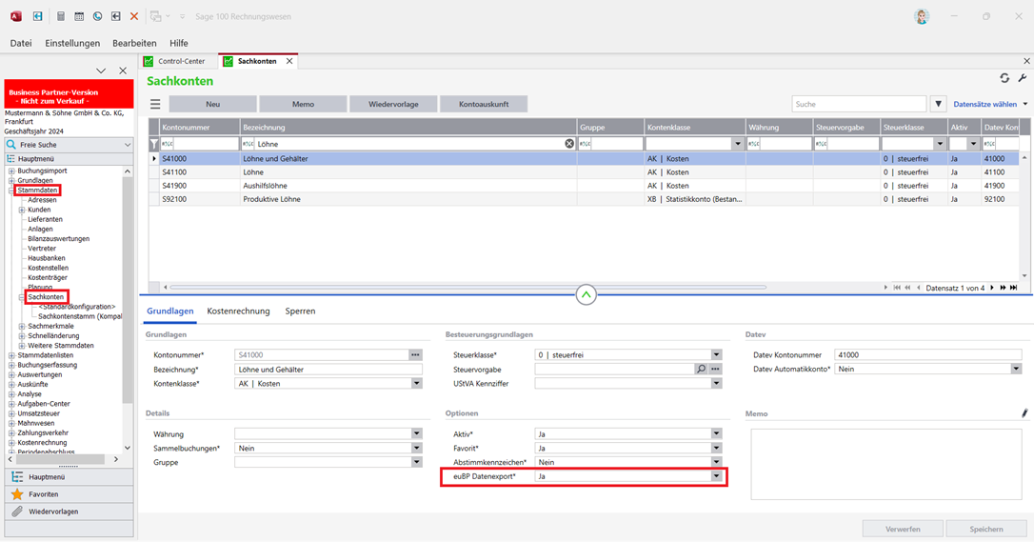Image resolution: width=1034 pixels, height=542 pixels.
Task: Click the refresh icon at top right
Action: [x=1004, y=79]
